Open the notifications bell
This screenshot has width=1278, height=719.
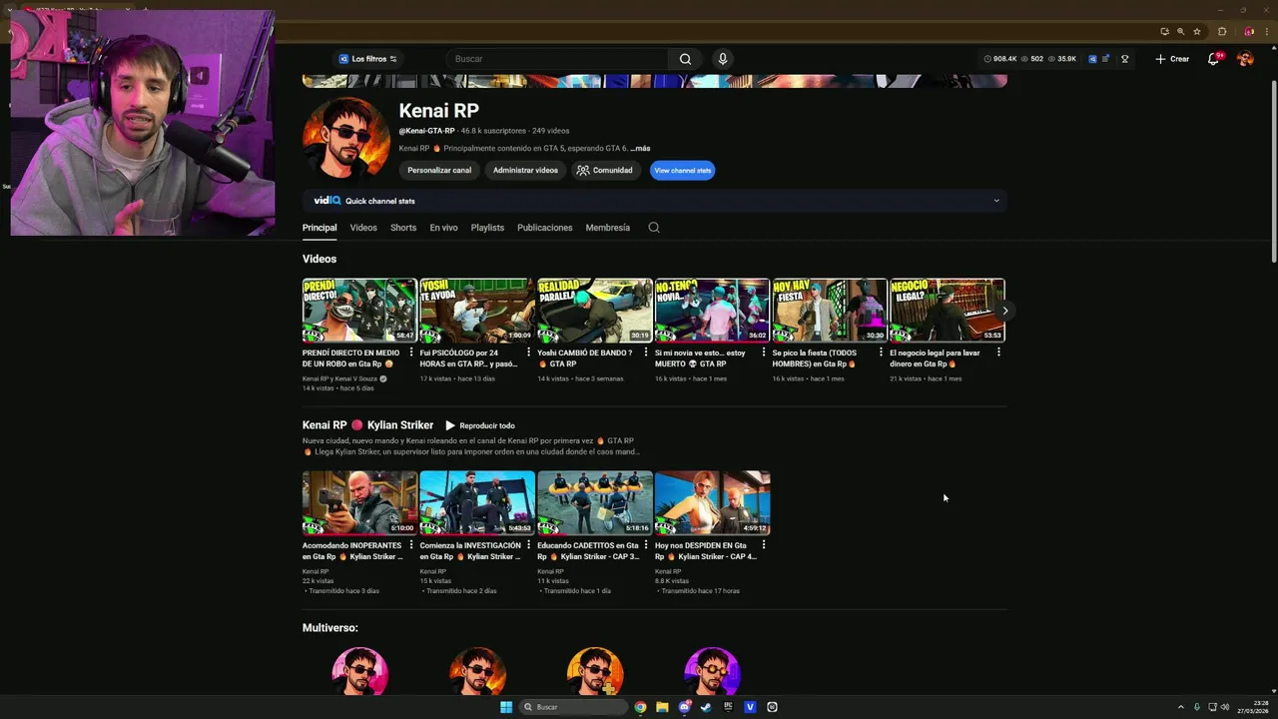(x=1213, y=59)
